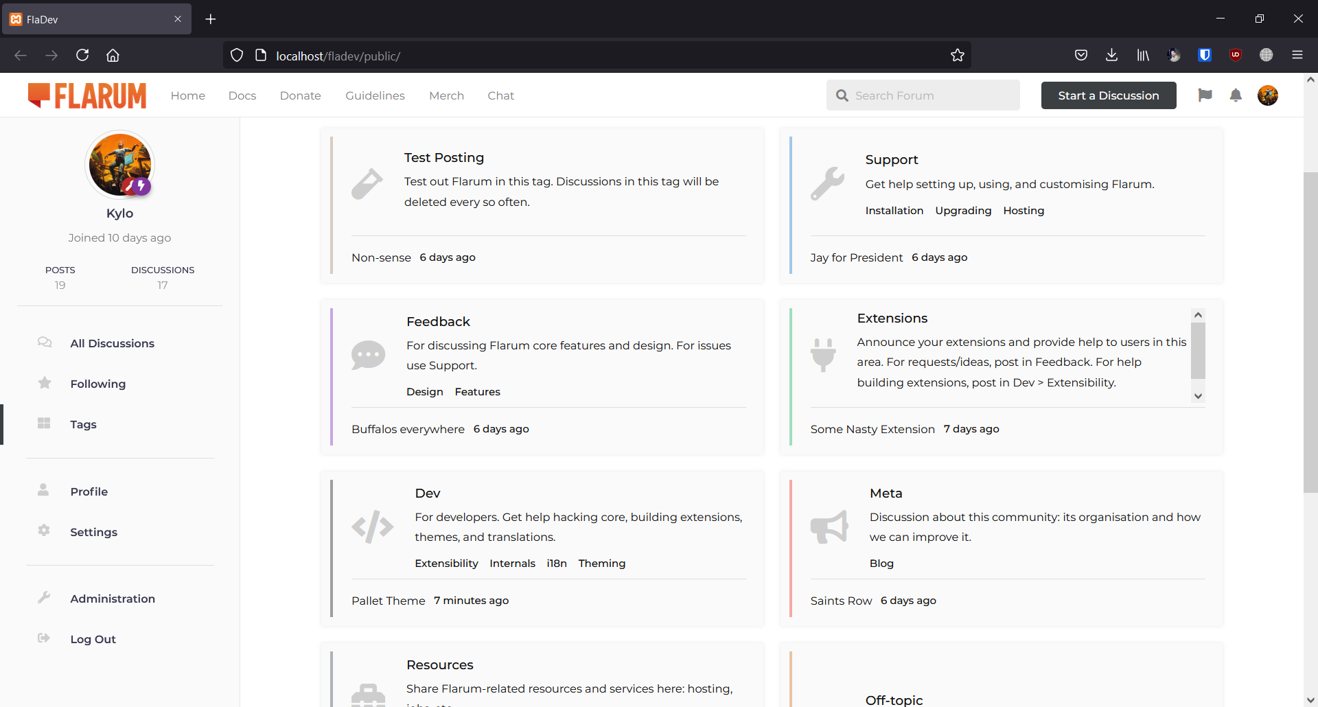Open the Upgrading sub-tag
This screenshot has height=707, width=1318.
click(x=964, y=210)
